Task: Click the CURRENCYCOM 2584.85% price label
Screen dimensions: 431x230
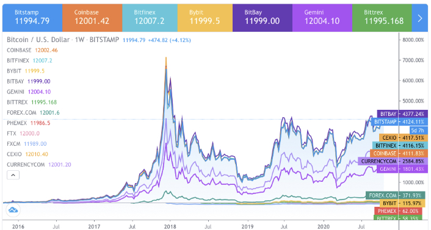Action: [x=393, y=161]
